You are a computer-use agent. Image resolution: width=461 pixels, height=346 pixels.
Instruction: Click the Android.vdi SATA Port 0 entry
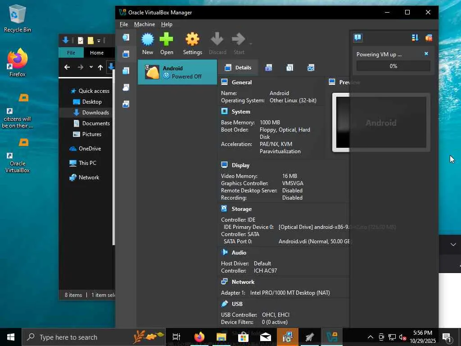(315, 241)
